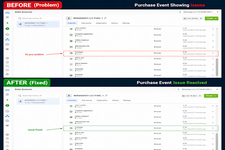The height and width of the screenshot is (150, 225).
Task: Open the Last 28 days dropdown in AFTER screenshot
Action: [191, 96]
